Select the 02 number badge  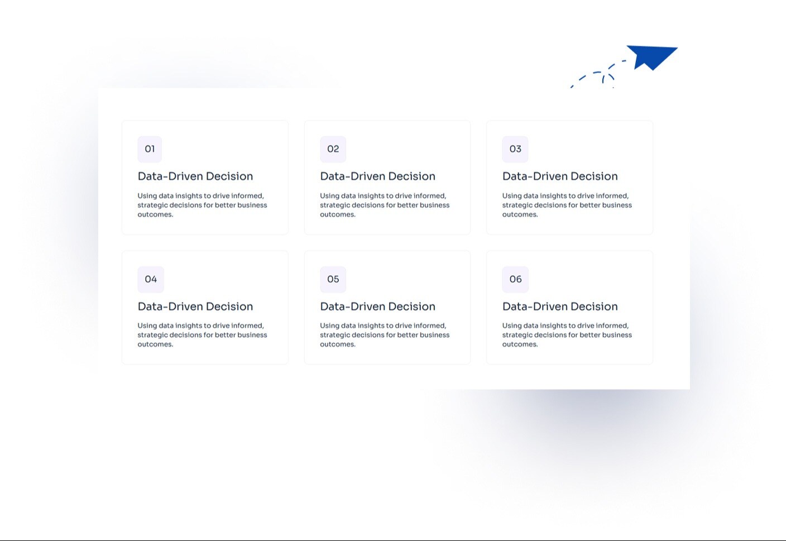[333, 149]
